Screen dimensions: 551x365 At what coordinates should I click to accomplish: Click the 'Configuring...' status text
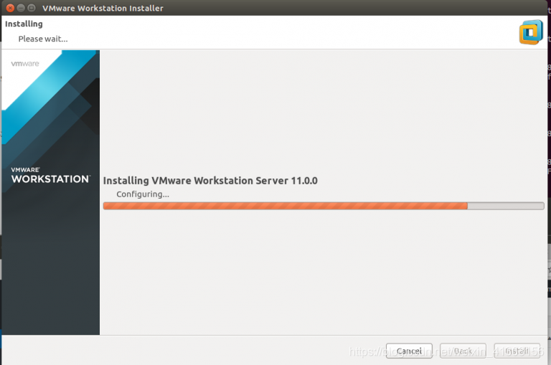coord(143,194)
